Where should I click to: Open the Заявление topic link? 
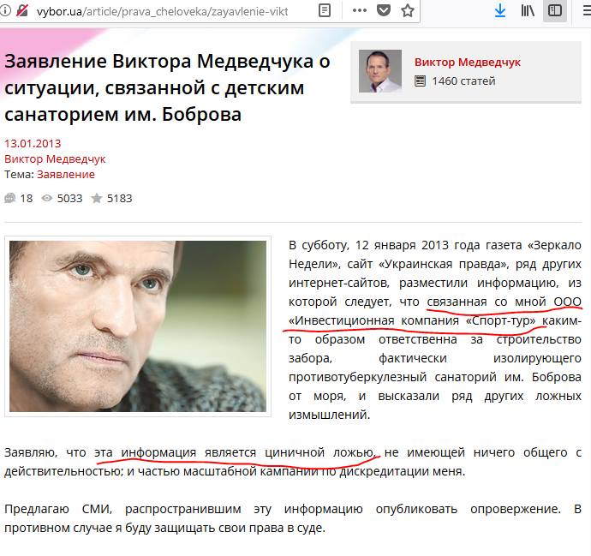click(66, 175)
